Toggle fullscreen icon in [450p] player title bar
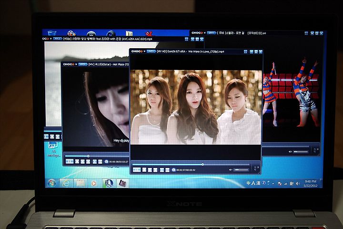 click(186, 39)
